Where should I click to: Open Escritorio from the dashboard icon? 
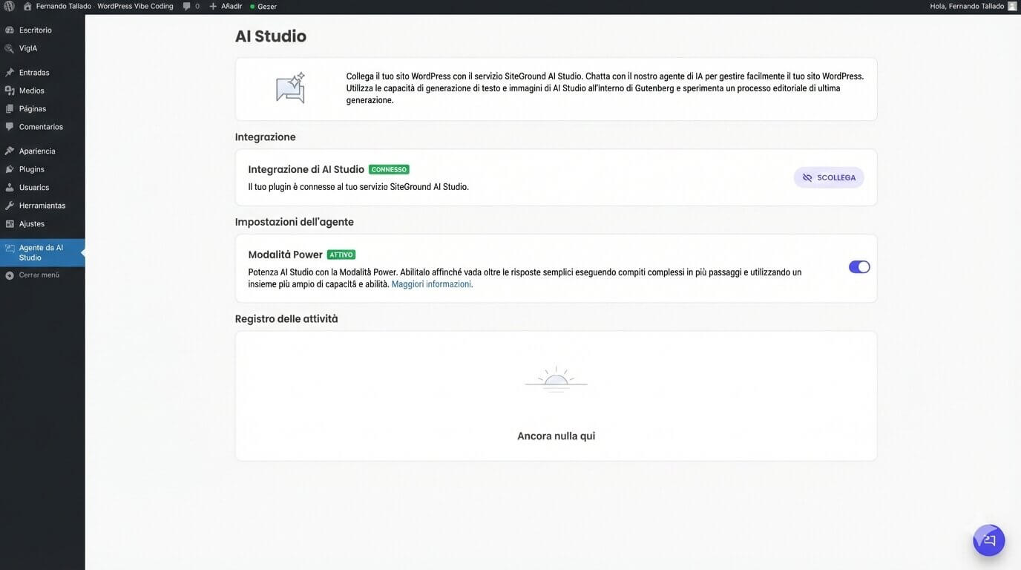click(10, 30)
